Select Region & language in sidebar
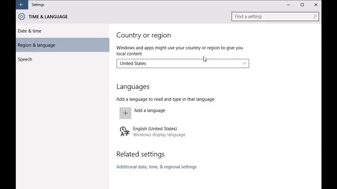This screenshot has height=189, width=337. [x=63, y=45]
